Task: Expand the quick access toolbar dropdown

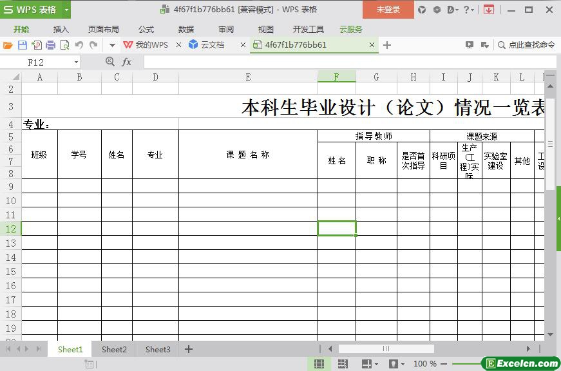Action: (x=112, y=46)
